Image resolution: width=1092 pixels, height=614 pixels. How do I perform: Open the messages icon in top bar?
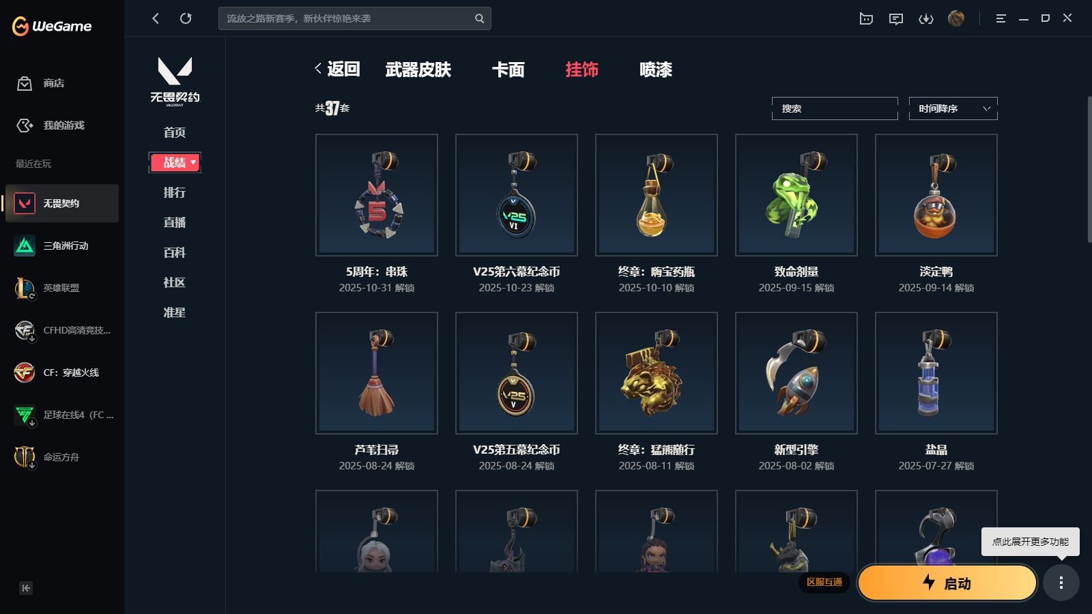click(x=896, y=19)
